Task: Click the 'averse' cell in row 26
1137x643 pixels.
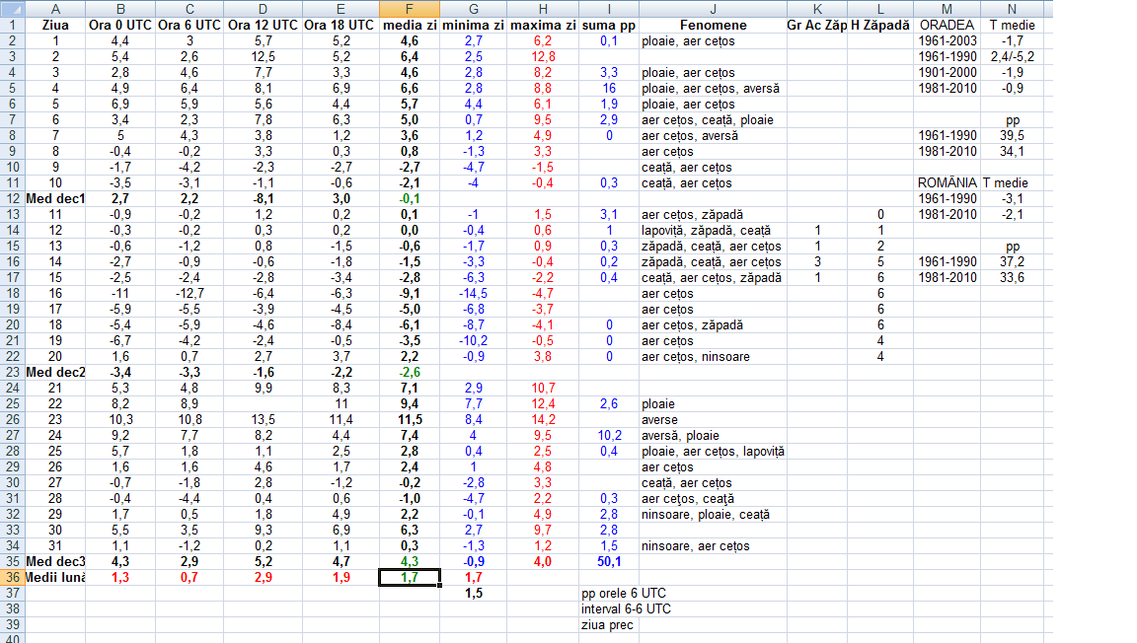Action: tap(713, 420)
